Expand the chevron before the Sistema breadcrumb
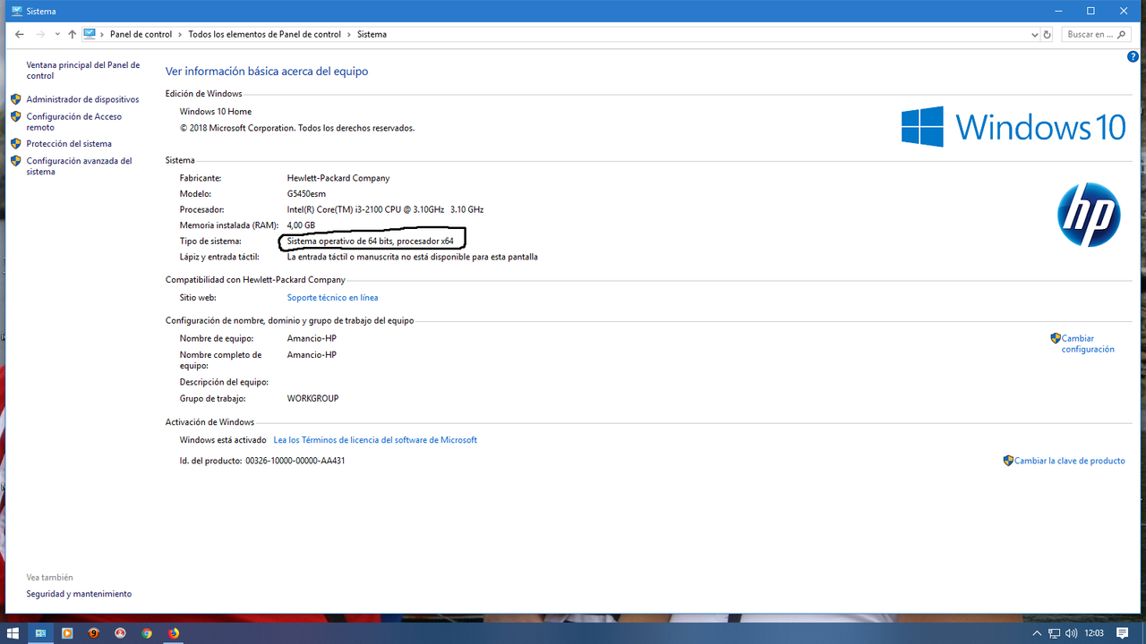 click(x=349, y=34)
